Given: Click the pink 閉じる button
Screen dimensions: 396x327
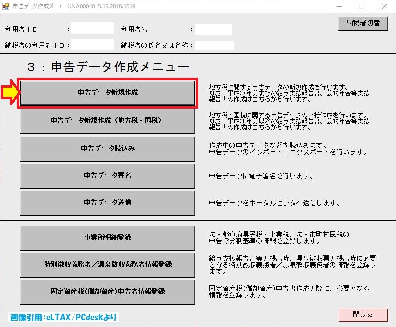Looking at the screenshot, I should [x=363, y=315].
